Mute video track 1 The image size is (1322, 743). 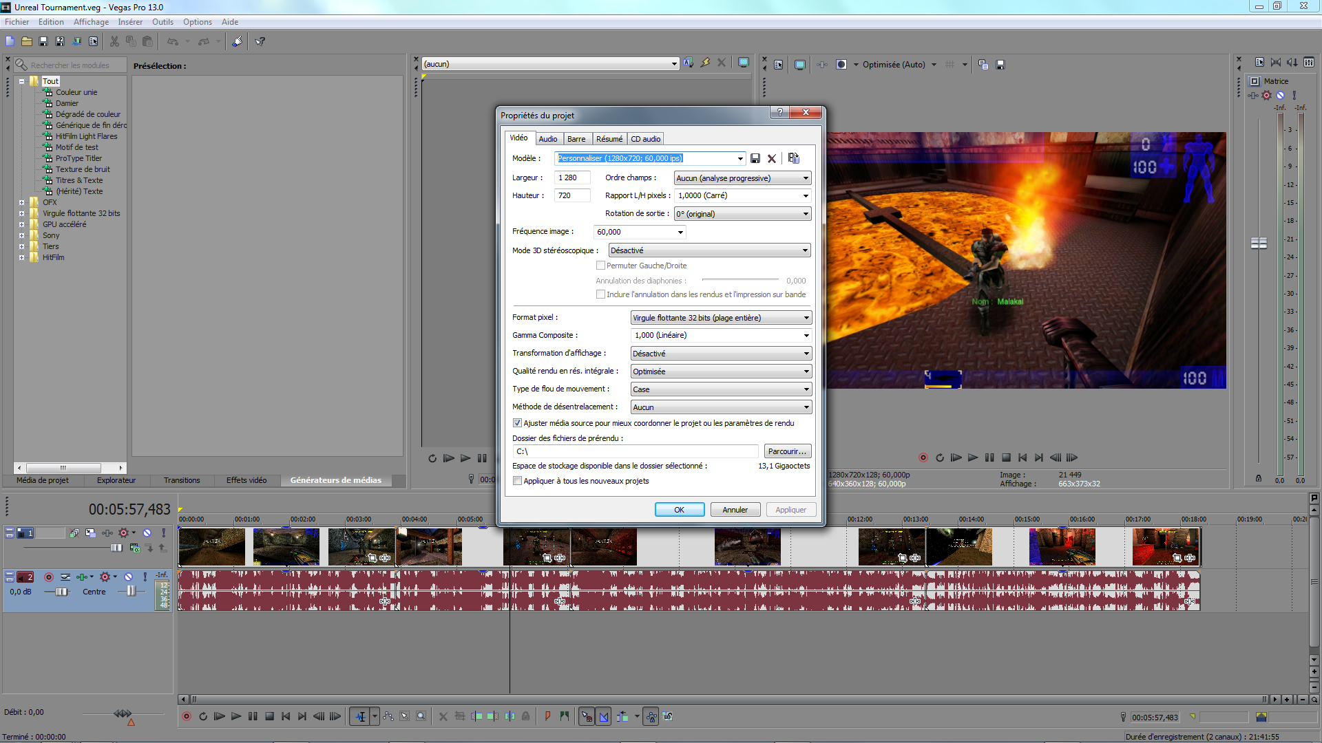pyautogui.click(x=147, y=533)
